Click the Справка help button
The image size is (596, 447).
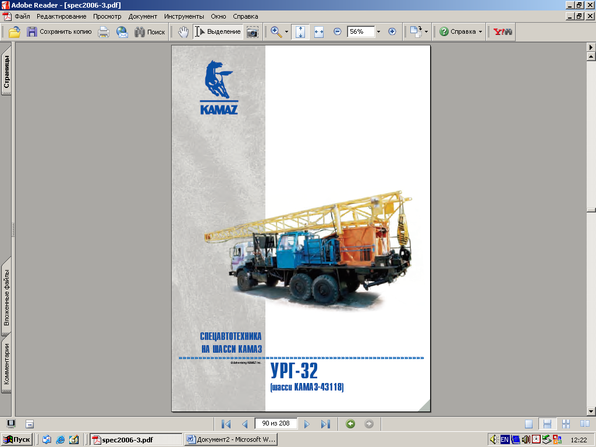[x=457, y=31]
